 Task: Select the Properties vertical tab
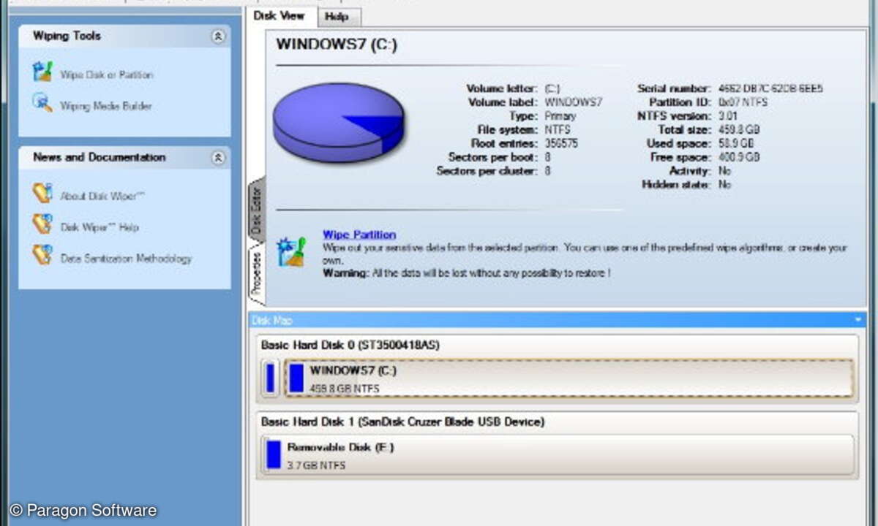(x=256, y=274)
